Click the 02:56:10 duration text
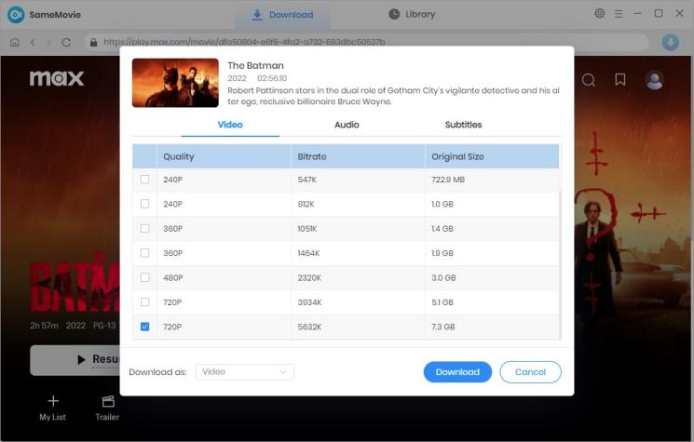 point(272,78)
